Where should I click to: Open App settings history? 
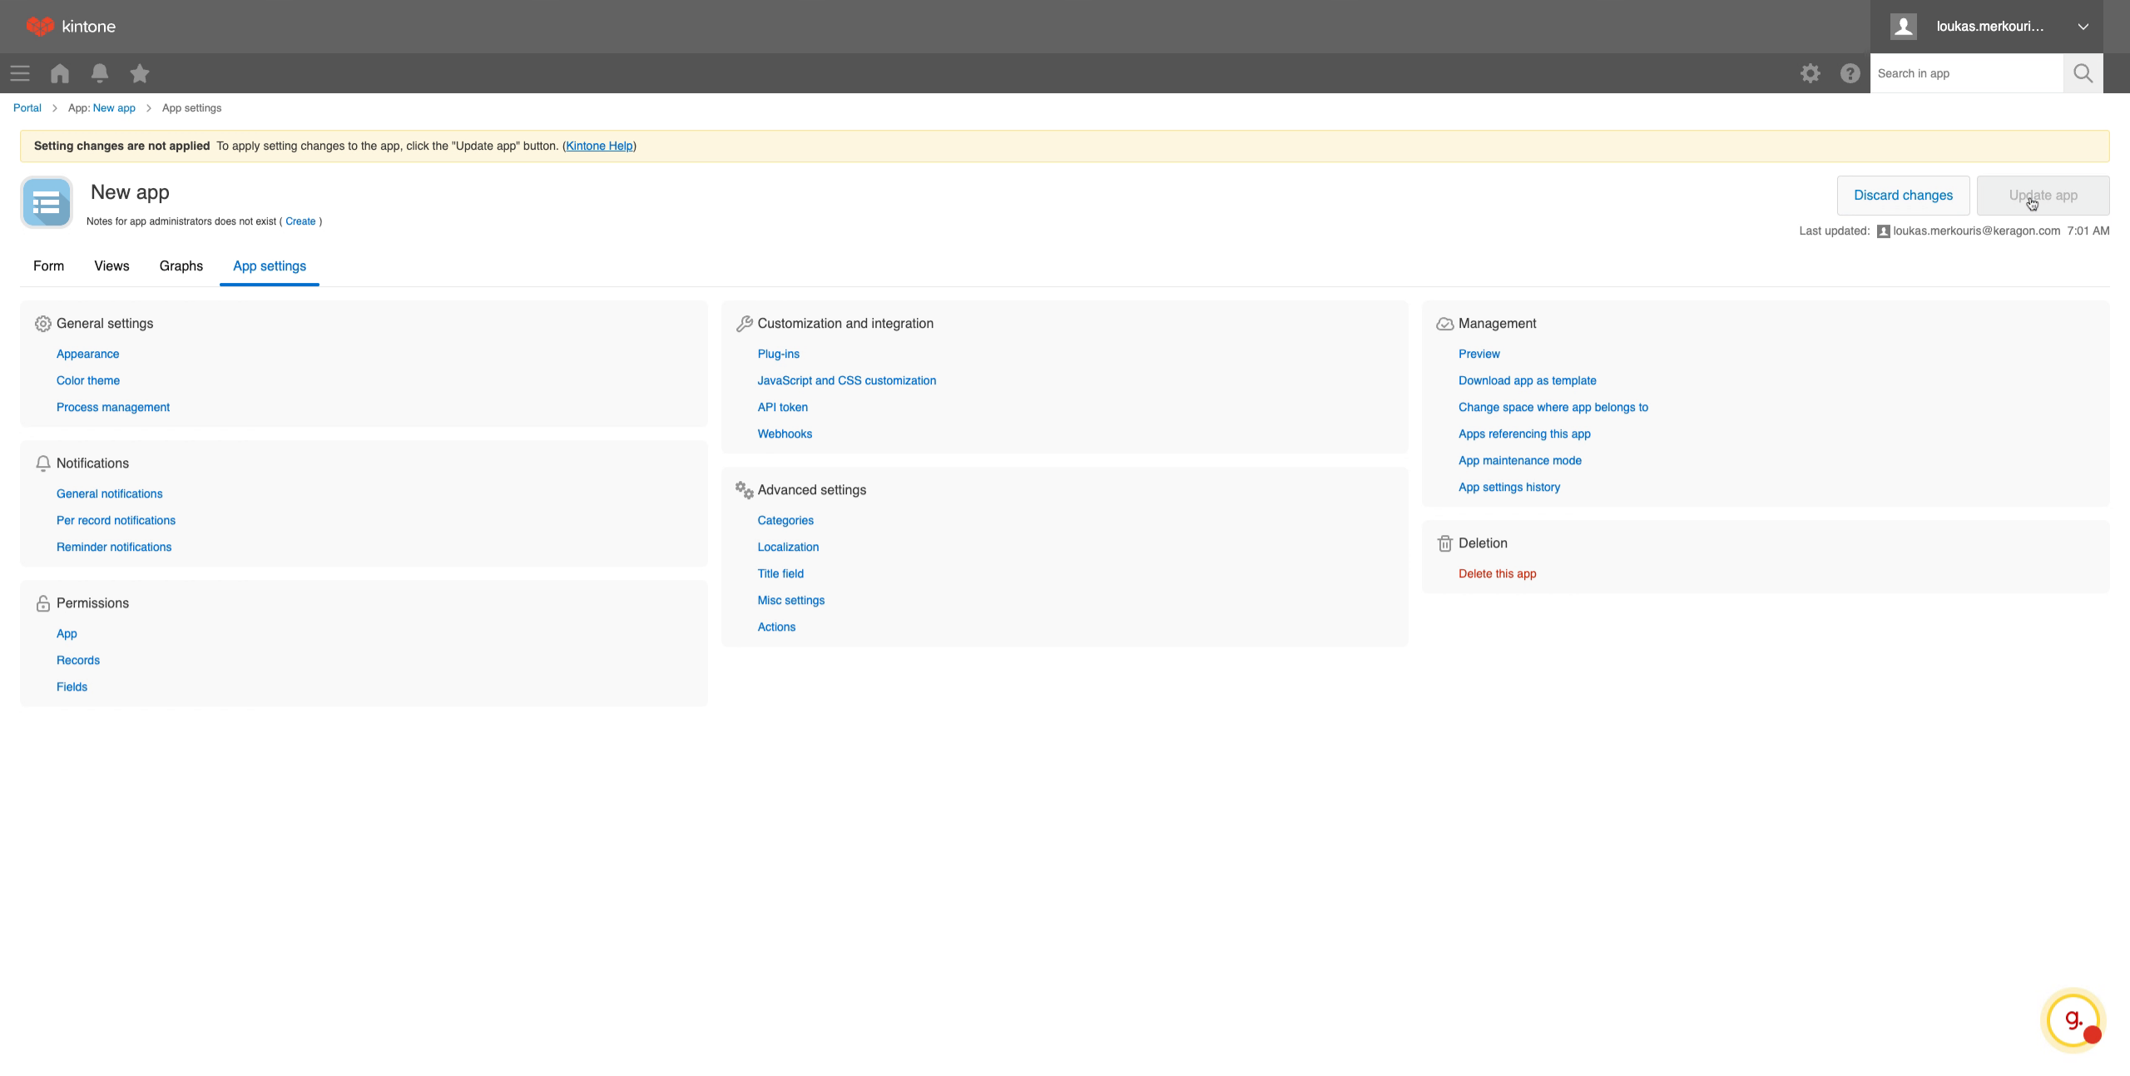[x=1509, y=487]
